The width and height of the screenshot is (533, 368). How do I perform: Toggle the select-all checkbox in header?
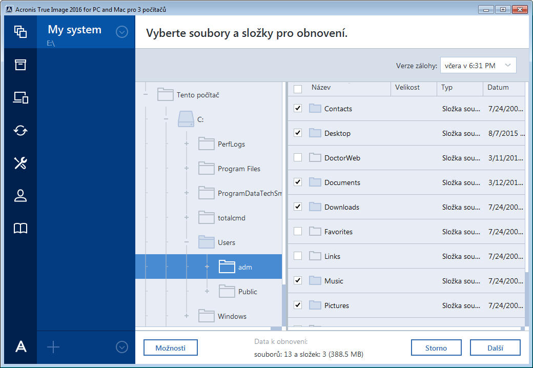[298, 89]
